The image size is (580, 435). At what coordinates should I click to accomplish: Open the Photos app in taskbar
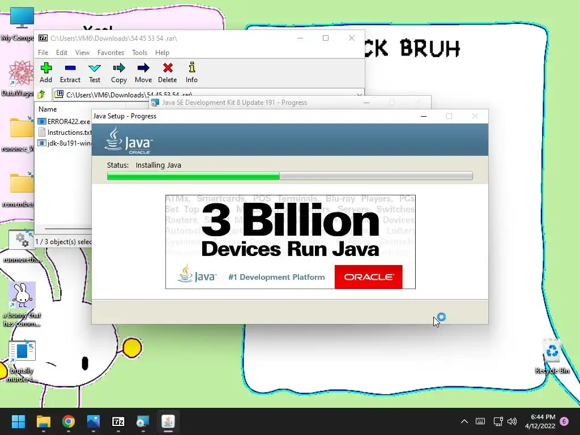pos(93,421)
